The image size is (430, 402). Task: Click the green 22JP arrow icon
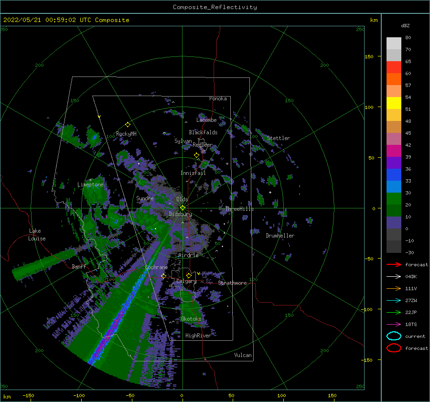(394, 312)
